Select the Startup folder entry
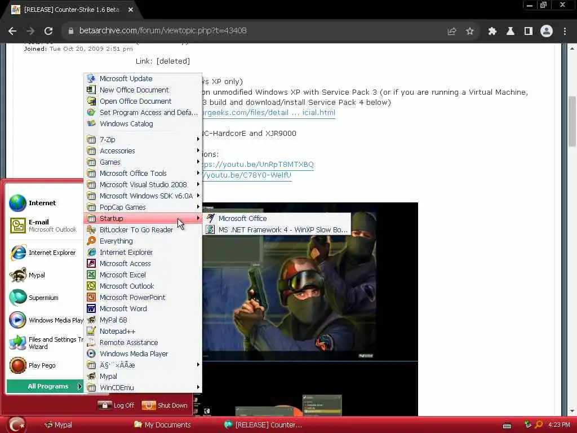The height and width of the screenshot is (433, 577). (x=143, y=218)
